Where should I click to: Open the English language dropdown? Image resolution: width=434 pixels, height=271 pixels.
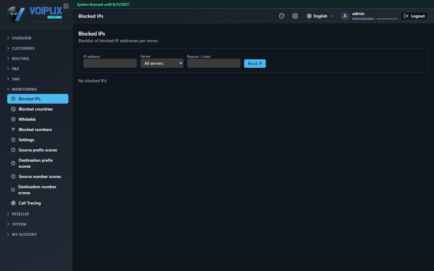point(320,16)
